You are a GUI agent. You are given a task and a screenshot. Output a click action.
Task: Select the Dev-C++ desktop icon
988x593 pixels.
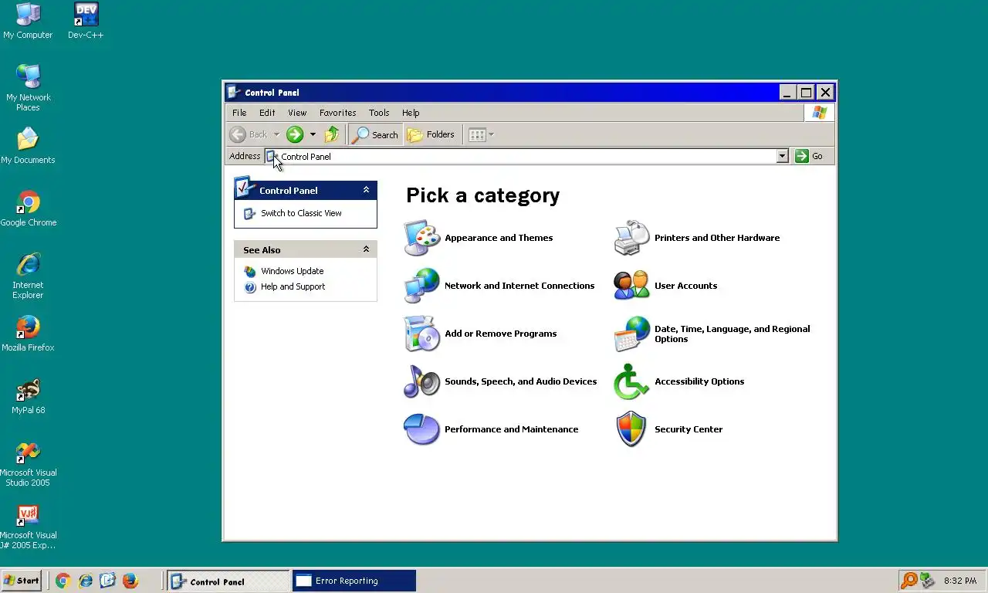tap(86, 21)
